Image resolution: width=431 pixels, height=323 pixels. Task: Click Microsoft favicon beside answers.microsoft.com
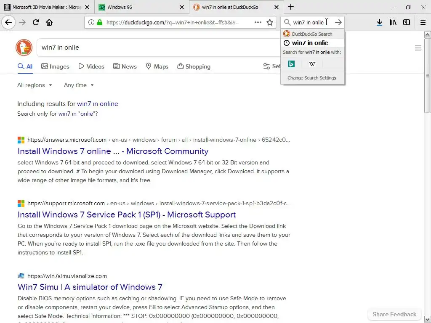point(21,140)
